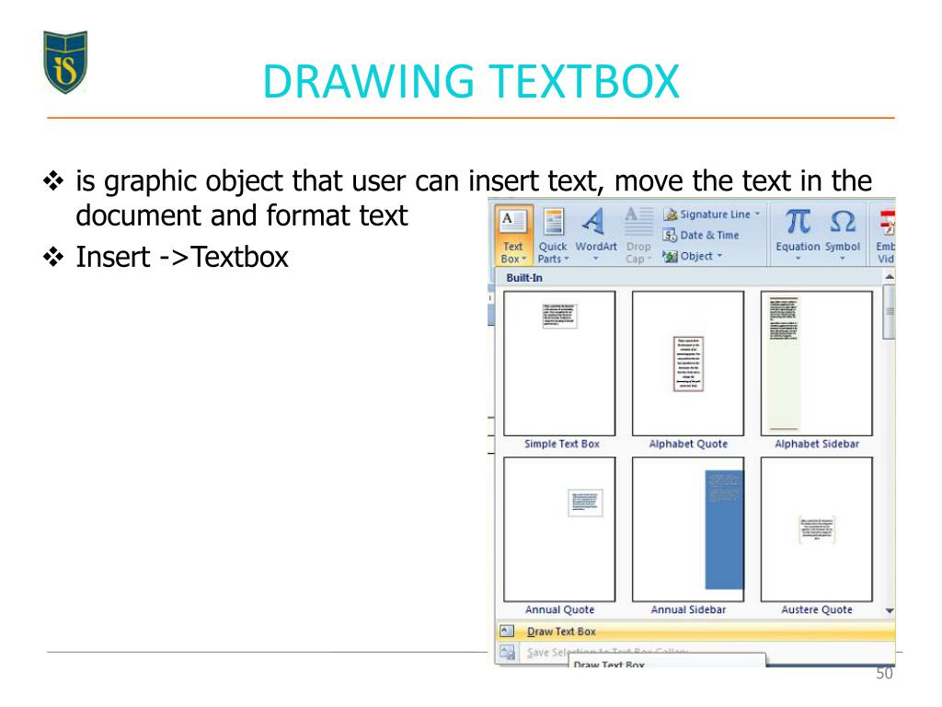Insert an Equation with the pi icon

click(x=798, y=223)
